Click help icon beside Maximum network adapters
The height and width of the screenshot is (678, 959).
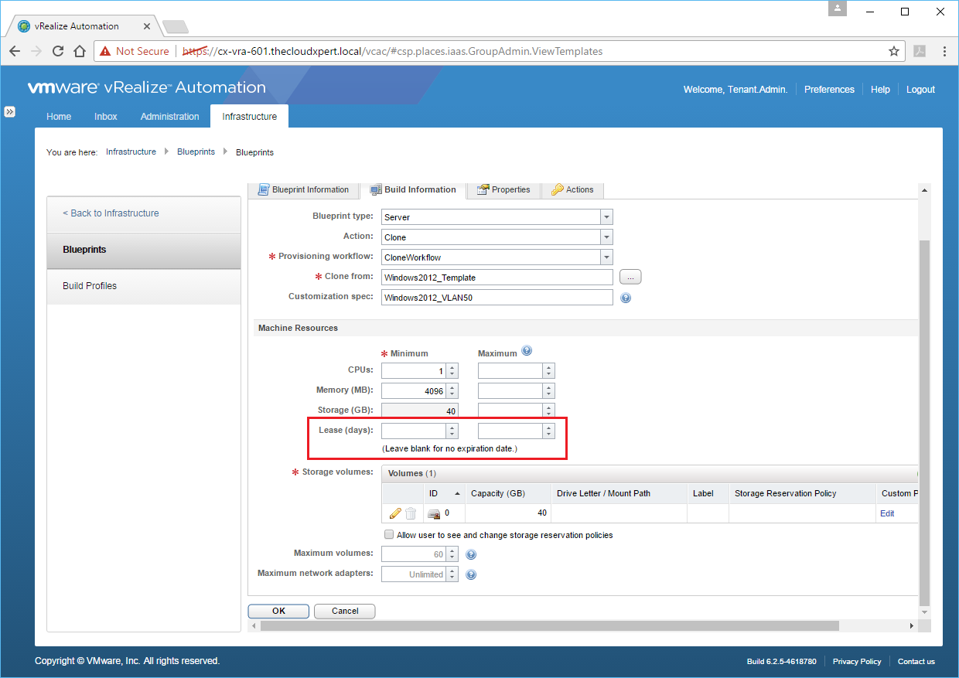pos(471,574)
